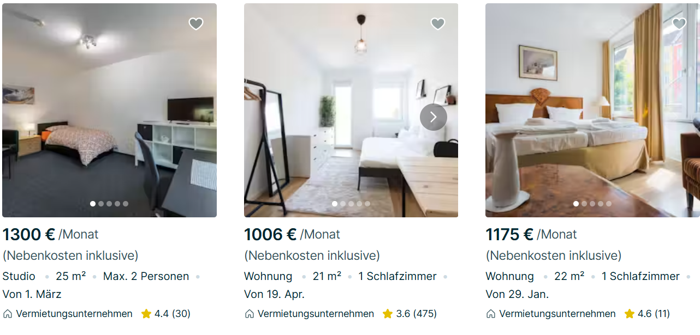Screen dimensions: 700x335
Task: Select second carousel dot on 1006 € listing
Action: (343, 204)
